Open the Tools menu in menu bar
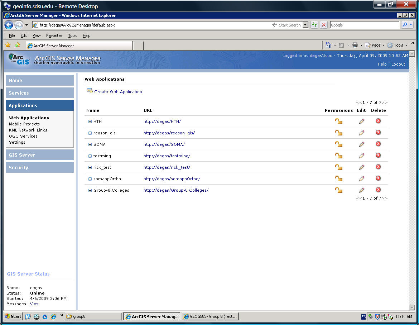This screenshot has height=325, width=419. 72,35
